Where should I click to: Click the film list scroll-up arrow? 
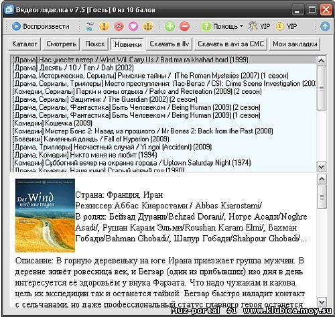point(322,60)
